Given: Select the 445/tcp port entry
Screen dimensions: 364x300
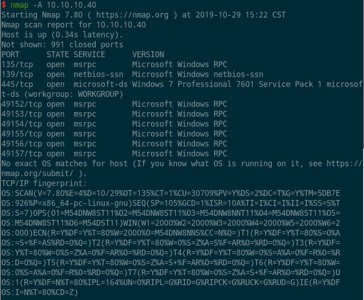Looking at the screenshot, I should [x=17, y=85].
